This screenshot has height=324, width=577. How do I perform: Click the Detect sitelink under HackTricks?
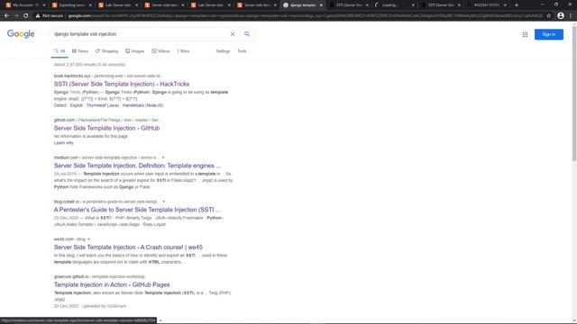60,105
